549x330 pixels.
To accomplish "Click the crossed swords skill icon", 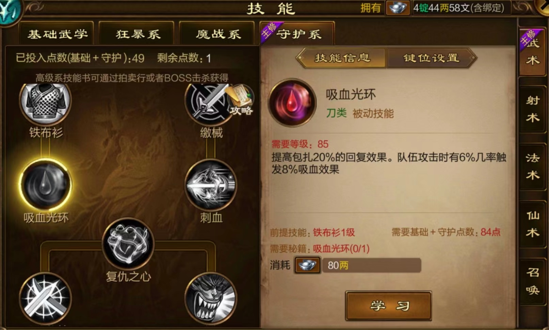I will pyautogui.click(x=45, y=299).
